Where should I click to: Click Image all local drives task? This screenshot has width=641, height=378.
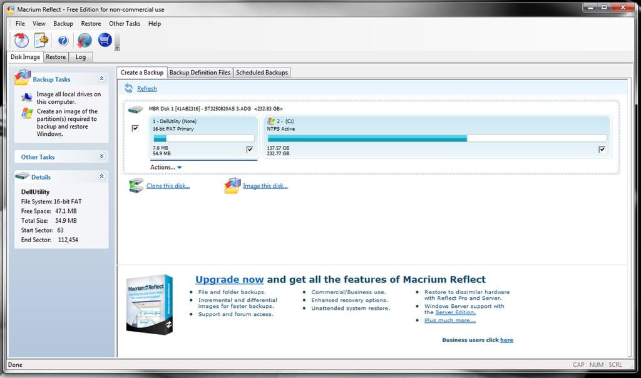click(x=69, y=98)
